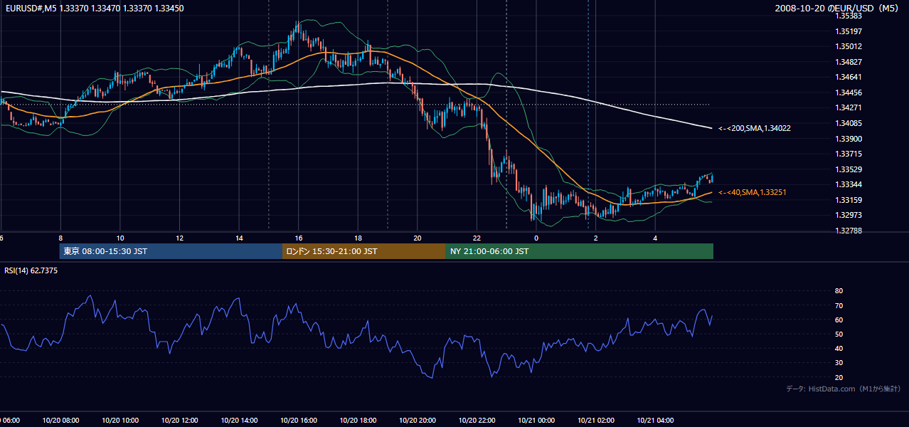Click price axis label 1.34827

coord(849,62)
